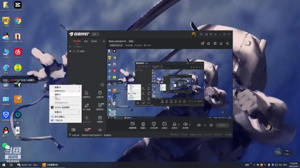Open the streamer tasks tool (主播任务)
This screenshot has height=168, width=300.
(100, 94)
